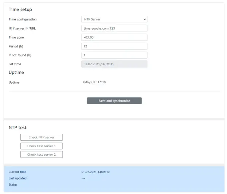The image size is (227, 194).
Task: Click the greyed-out Set time field
Action: point(114,64)
